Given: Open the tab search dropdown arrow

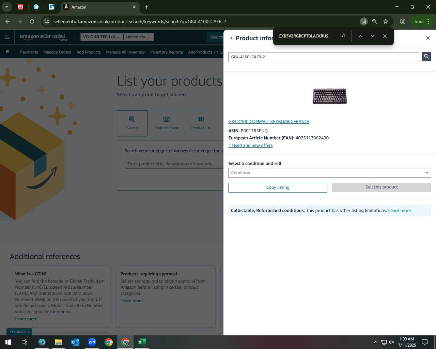Looking at the screenshot, I should 7,7.
